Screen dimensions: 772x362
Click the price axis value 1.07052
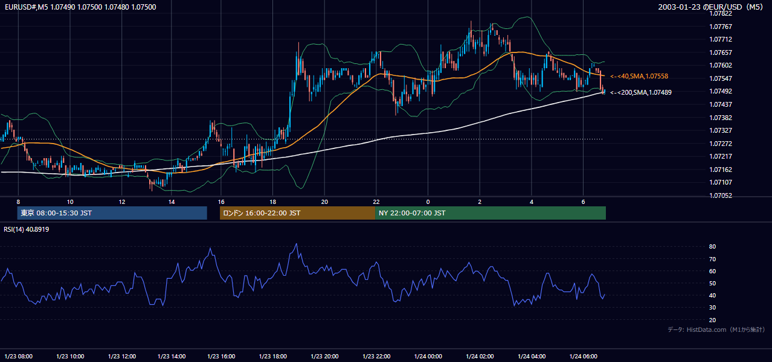click(x=720, y=195)
